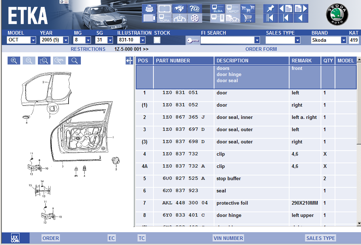Open the ELSA link icon
This screenshot has width=361, height=245.
[x=218, y=9]
